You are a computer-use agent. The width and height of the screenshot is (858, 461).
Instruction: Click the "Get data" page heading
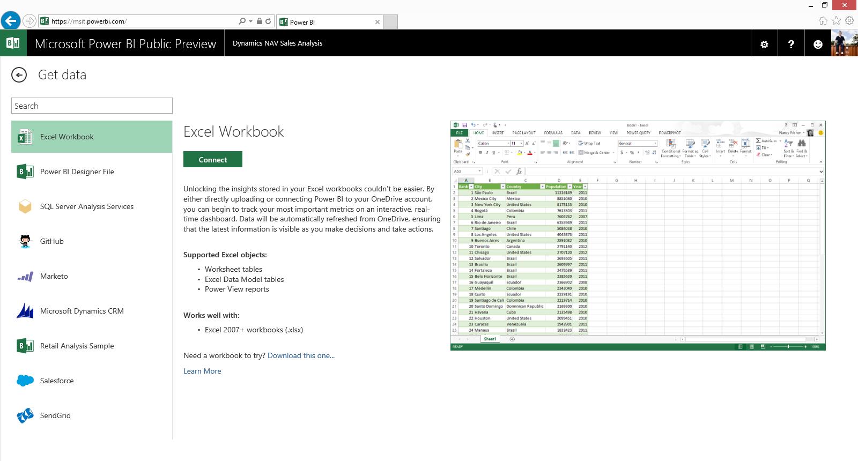pos(62,75)
